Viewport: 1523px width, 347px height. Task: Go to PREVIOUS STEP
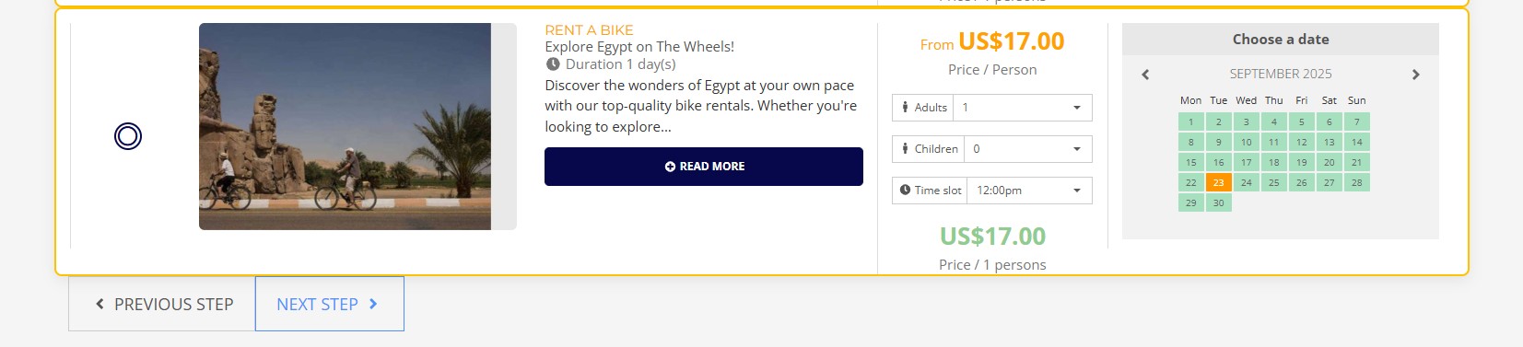point(162,304)
